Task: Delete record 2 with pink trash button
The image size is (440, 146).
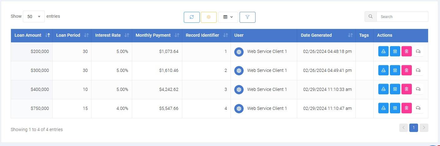Action: (x=406, y=70)
